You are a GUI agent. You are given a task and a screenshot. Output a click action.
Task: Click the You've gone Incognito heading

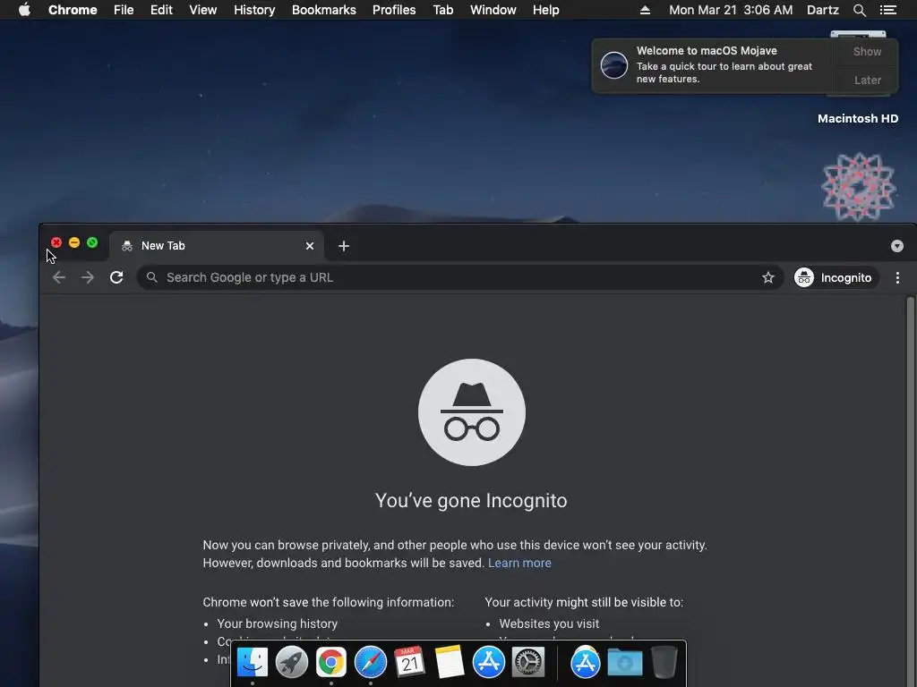(x=471, y=501)
